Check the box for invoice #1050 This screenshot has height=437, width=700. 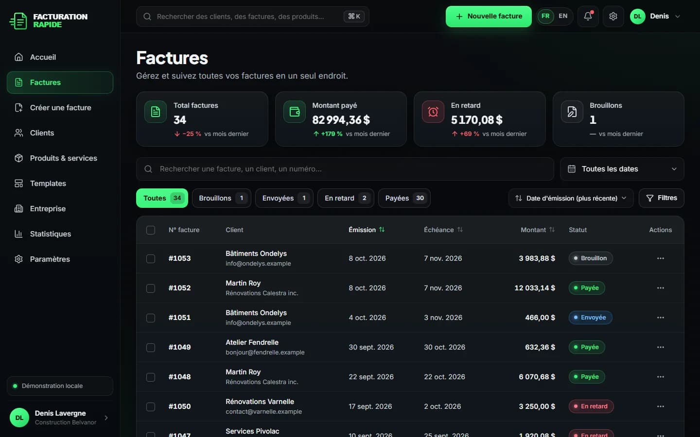click(x=151, y=407)
